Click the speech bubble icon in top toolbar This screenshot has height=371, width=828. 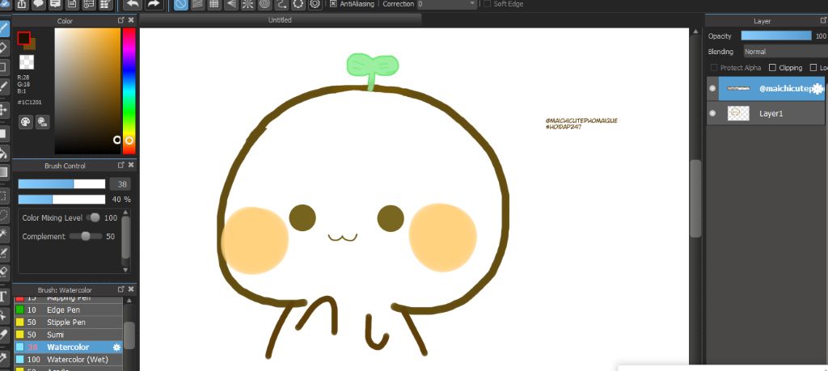coord(39,4)
